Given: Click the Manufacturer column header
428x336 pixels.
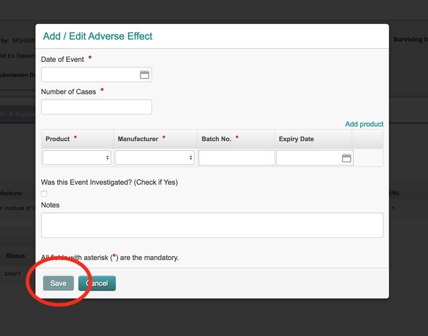Looking at the screenshot, I should coord(155,139).
